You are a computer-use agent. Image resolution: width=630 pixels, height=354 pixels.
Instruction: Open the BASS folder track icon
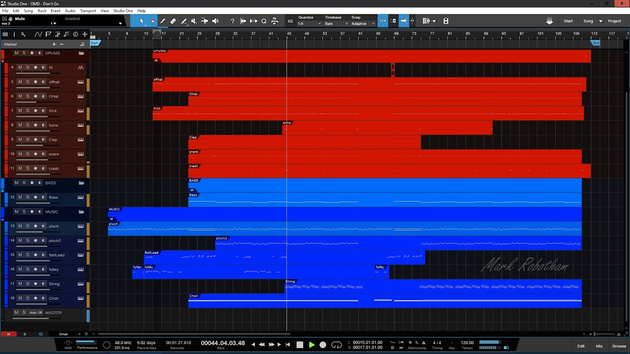[x=81, y=183]
